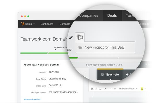Toggle underline formatting in note editor
This screenshot has width=156, height=103.
pyautogui.click(x=100, y=89)
